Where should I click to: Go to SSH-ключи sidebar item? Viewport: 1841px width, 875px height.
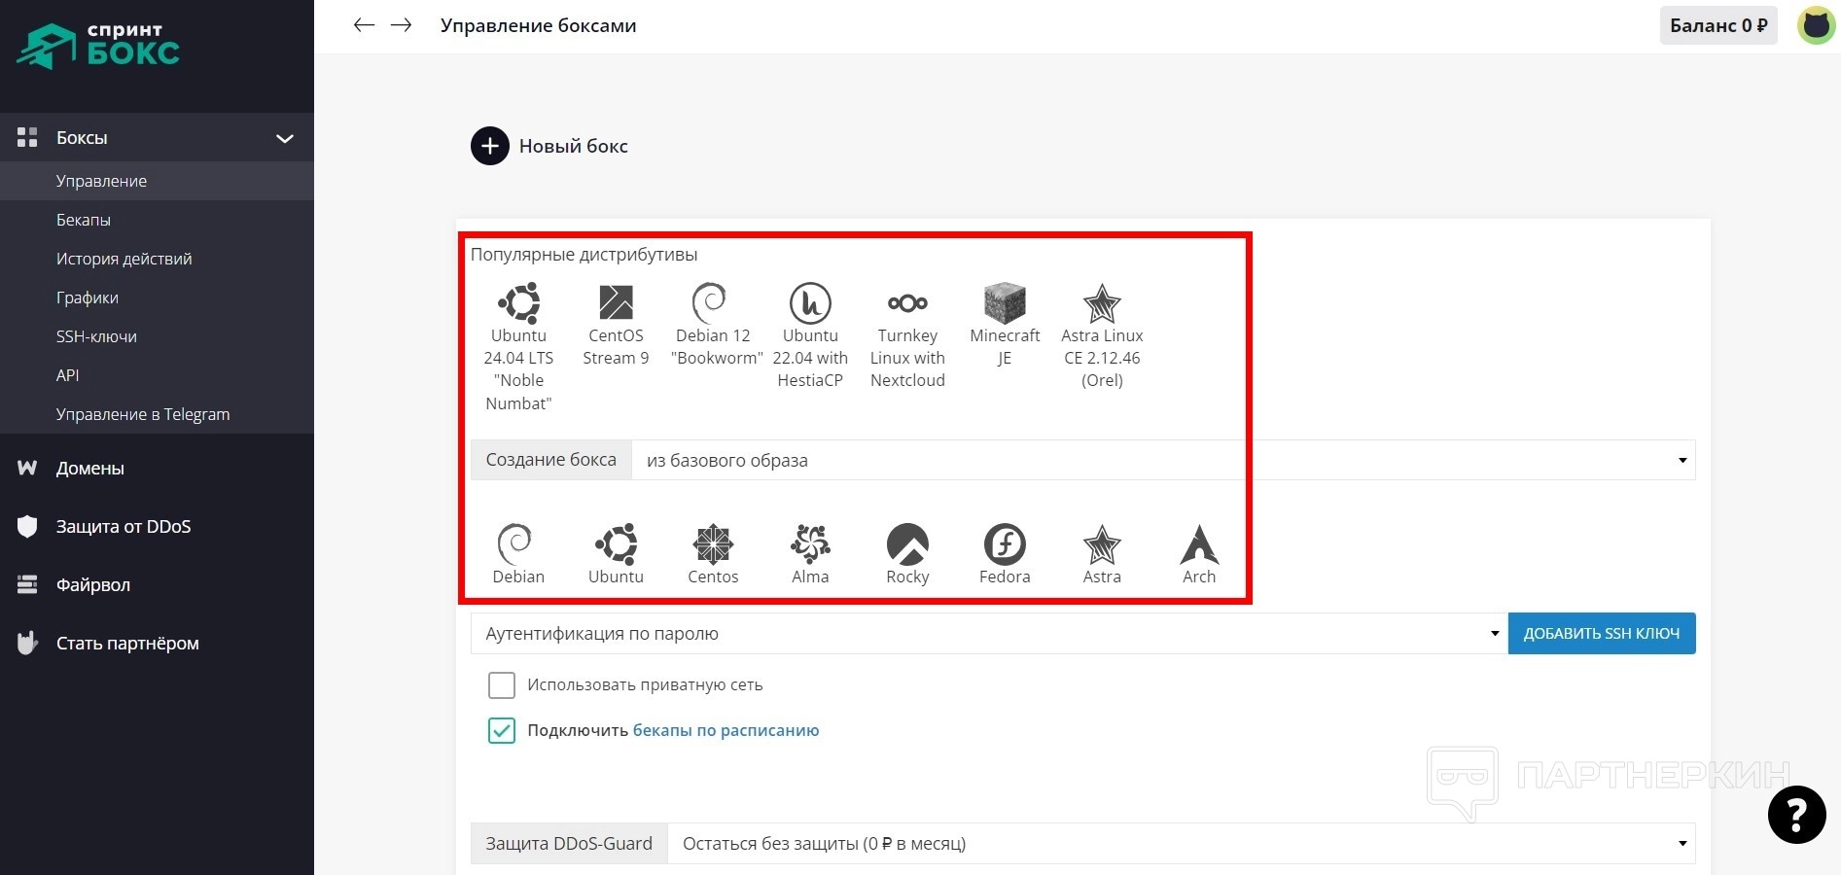pos(96,336)
